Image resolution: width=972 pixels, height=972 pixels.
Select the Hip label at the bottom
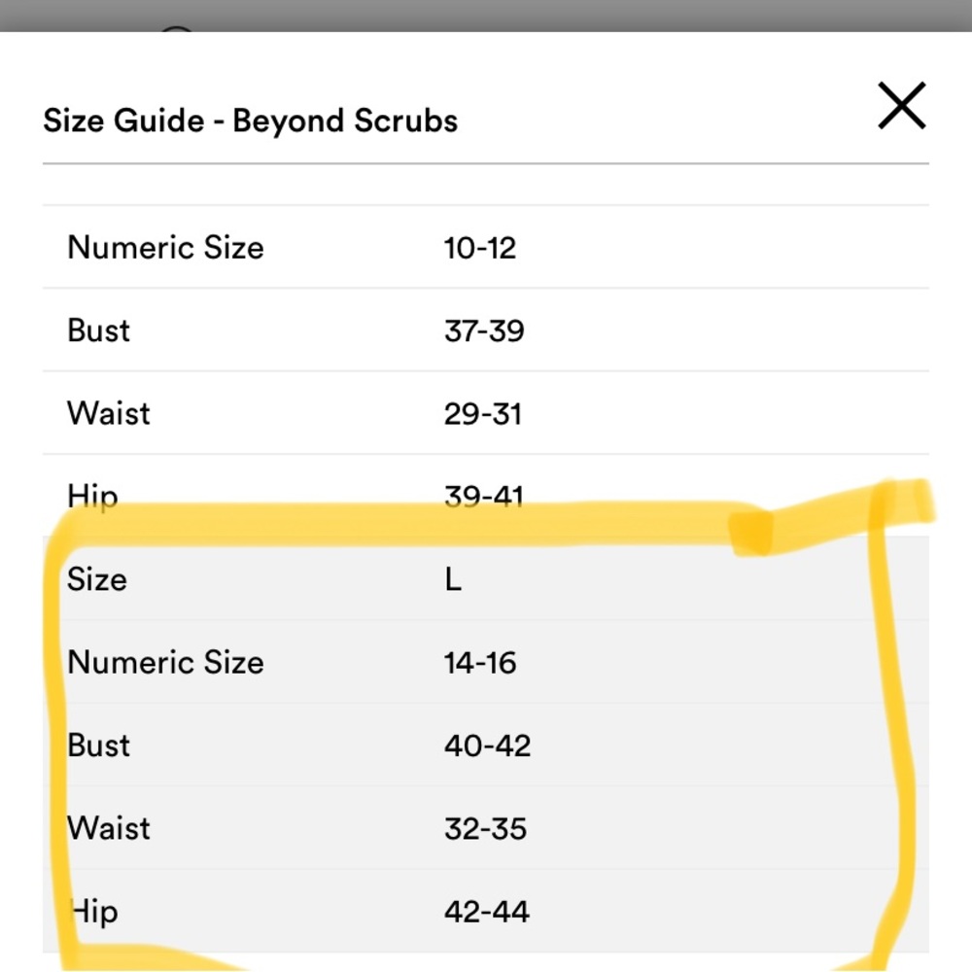click(90, 911)
